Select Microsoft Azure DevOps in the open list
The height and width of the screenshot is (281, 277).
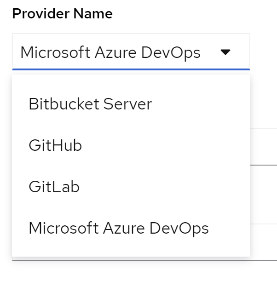(x=119, y=228)
